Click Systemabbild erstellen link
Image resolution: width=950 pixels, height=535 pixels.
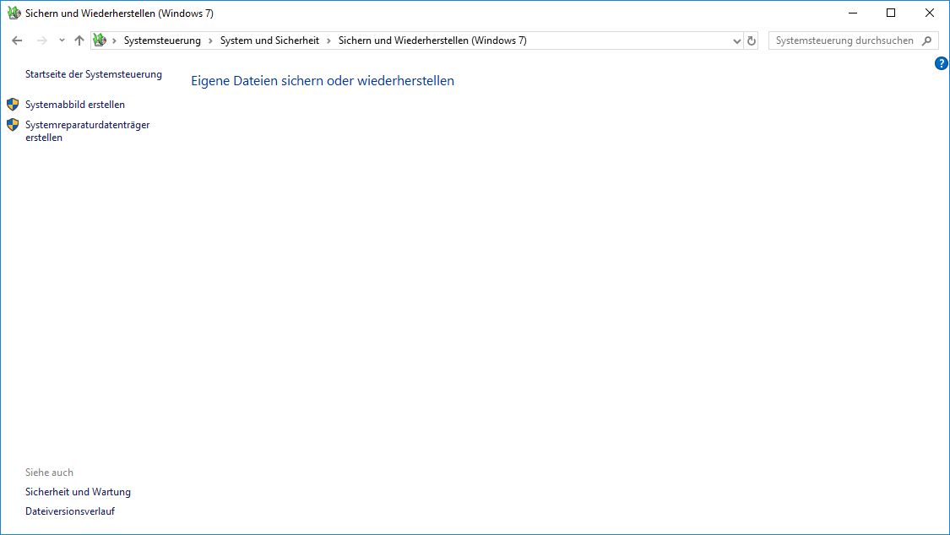75,105
